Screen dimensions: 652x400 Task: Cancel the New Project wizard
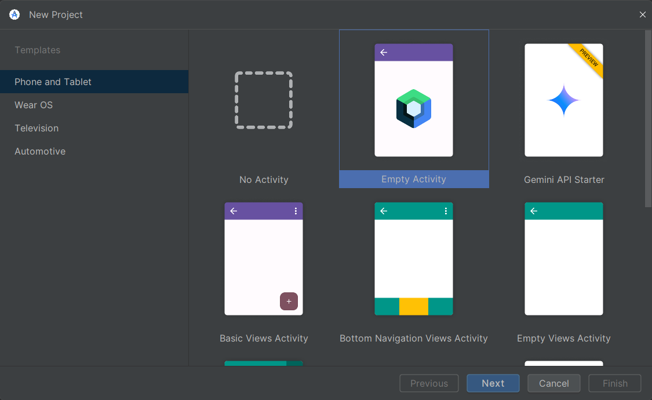click(x=553, y=383)
